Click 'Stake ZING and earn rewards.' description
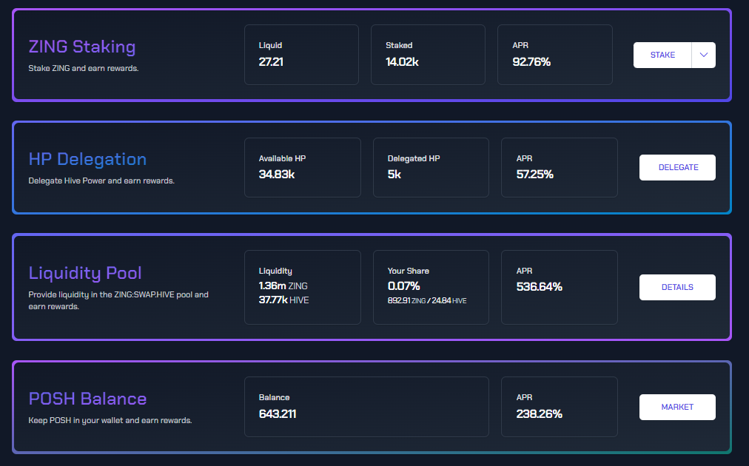 coord(84,68)
